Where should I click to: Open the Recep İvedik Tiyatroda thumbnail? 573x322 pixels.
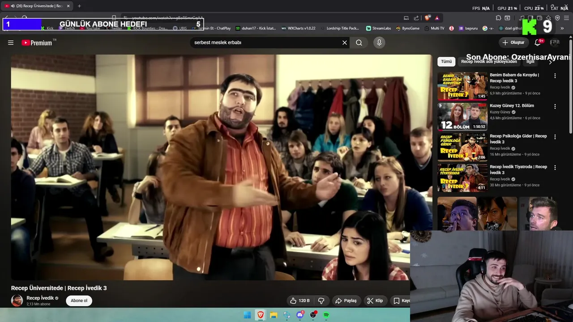462,177
